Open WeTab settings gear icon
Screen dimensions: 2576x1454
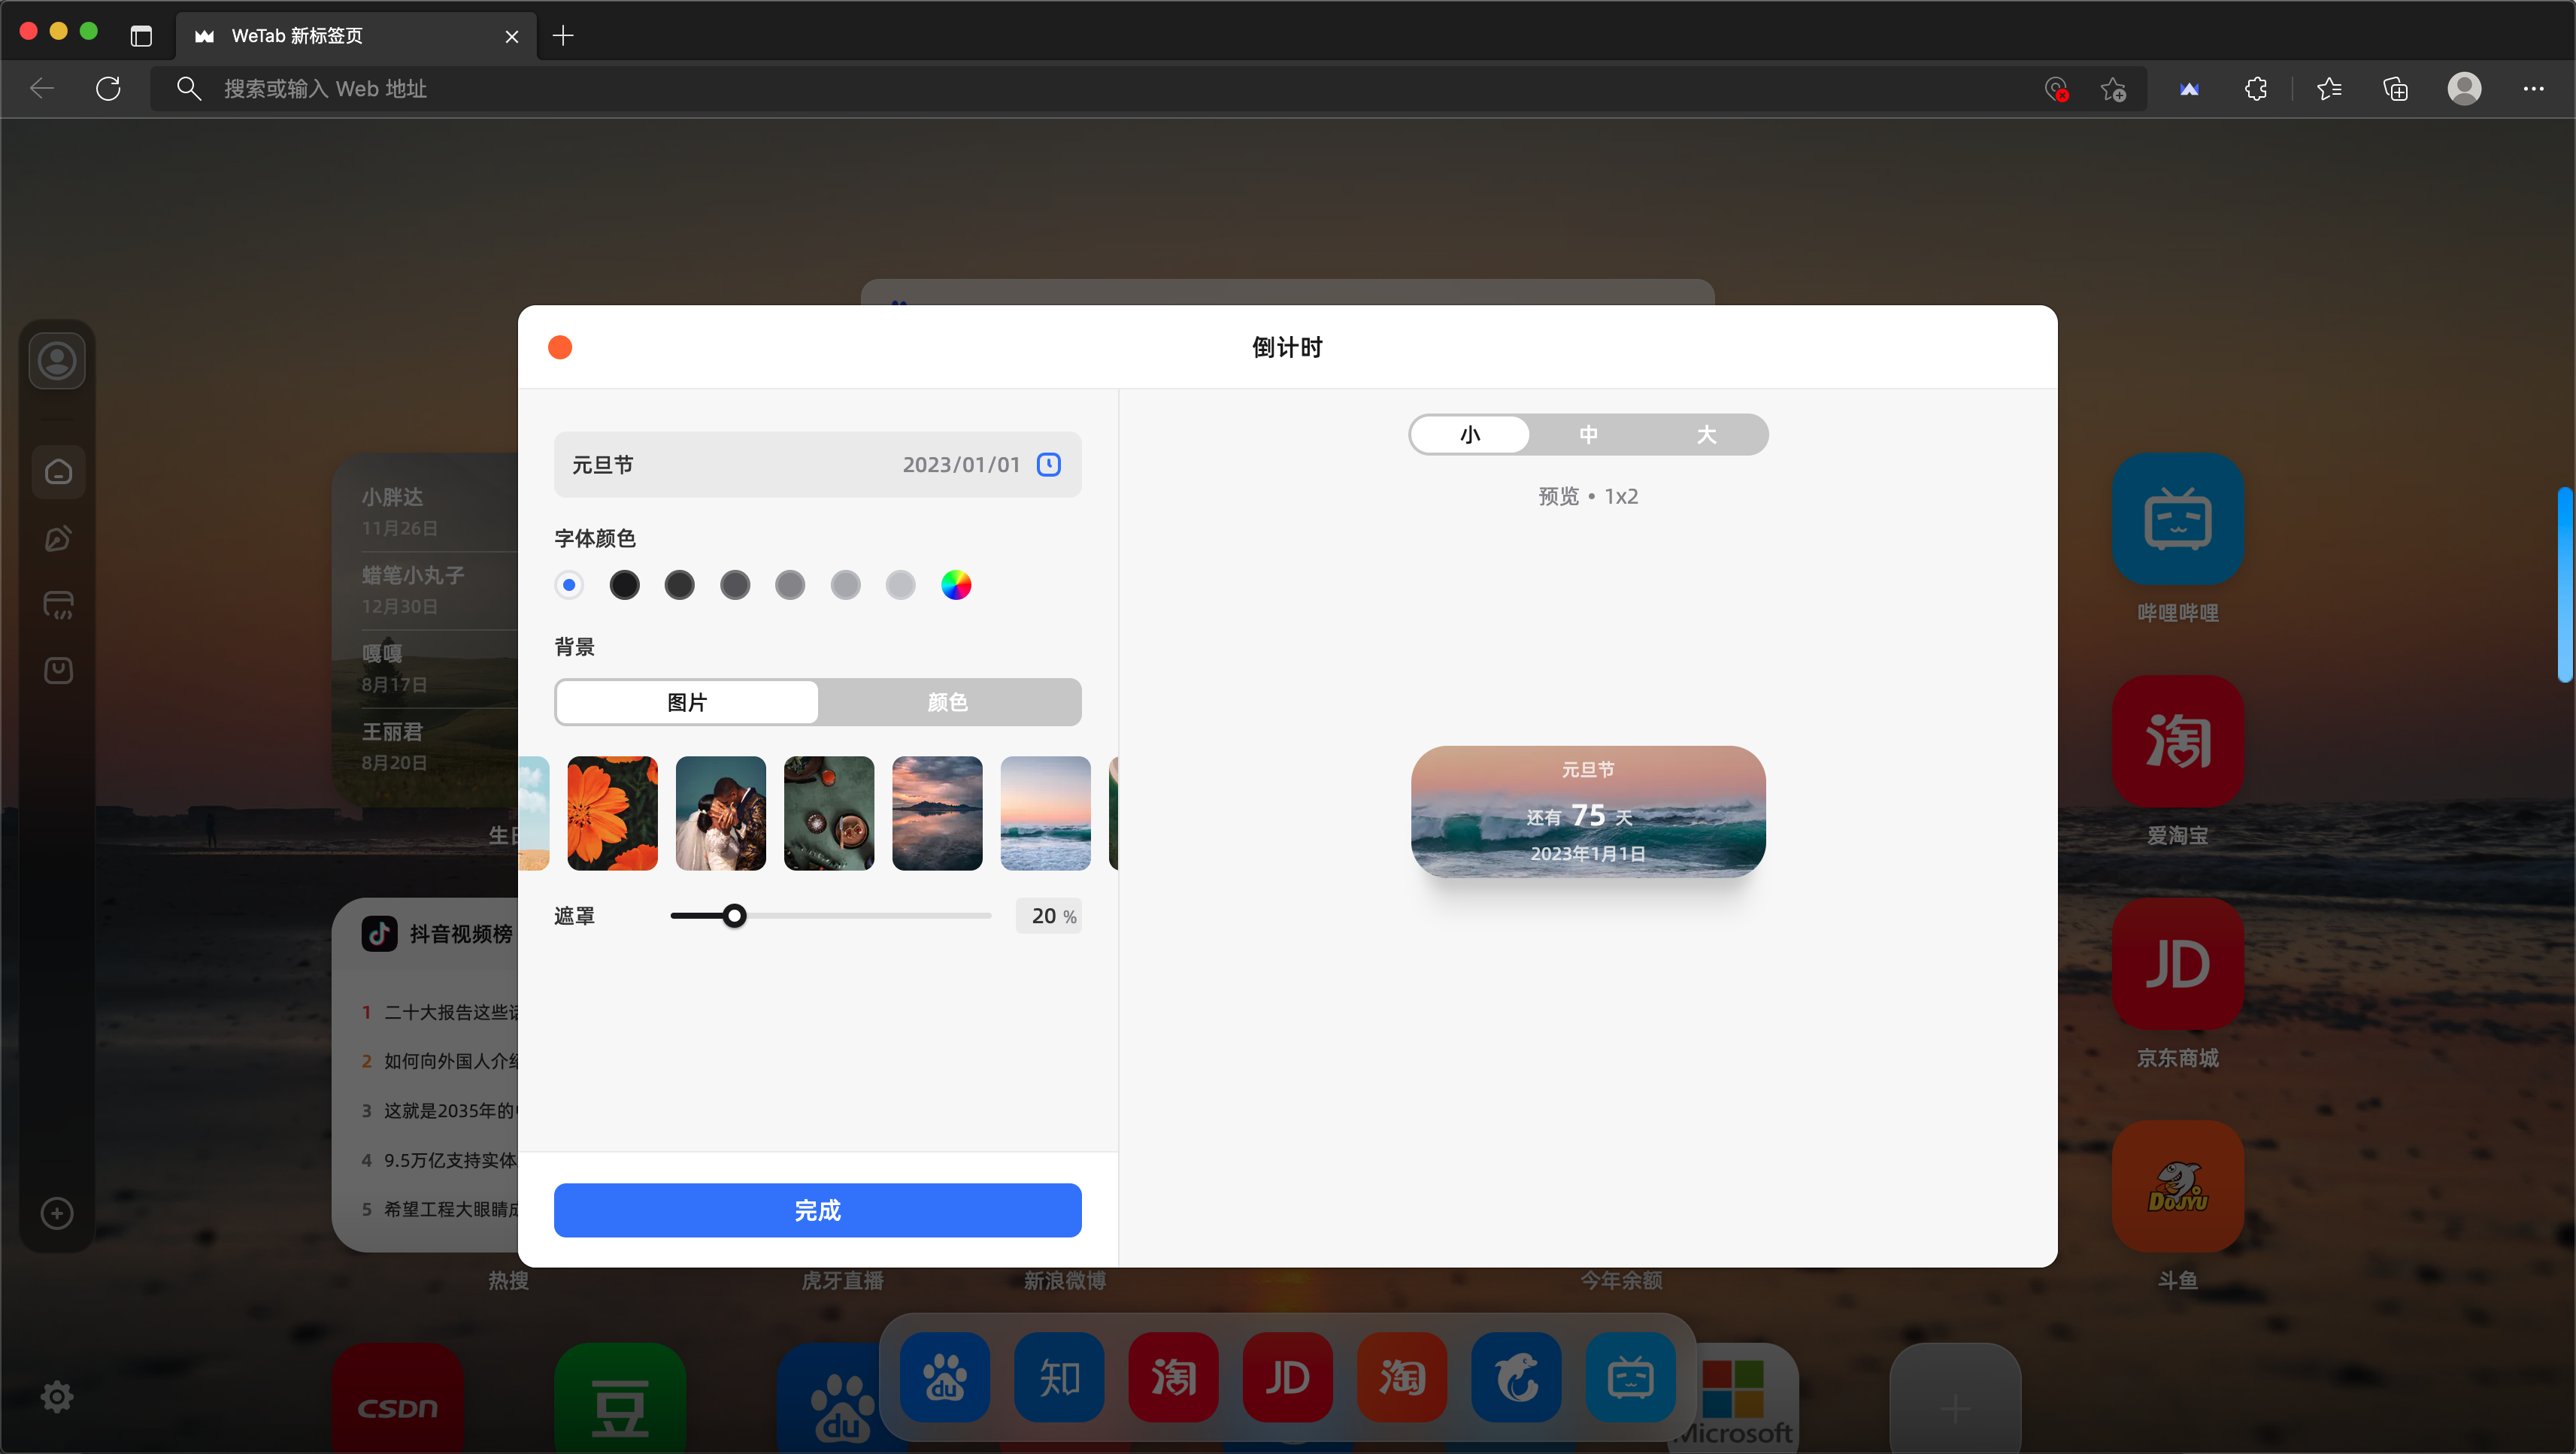pos(57,1396)
